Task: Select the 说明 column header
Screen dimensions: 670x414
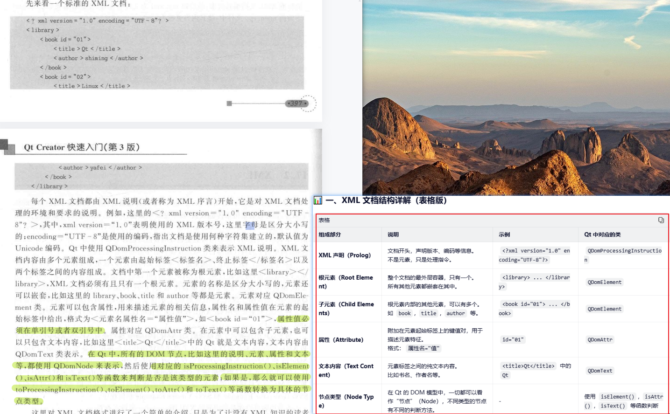Action: (393, 235)
